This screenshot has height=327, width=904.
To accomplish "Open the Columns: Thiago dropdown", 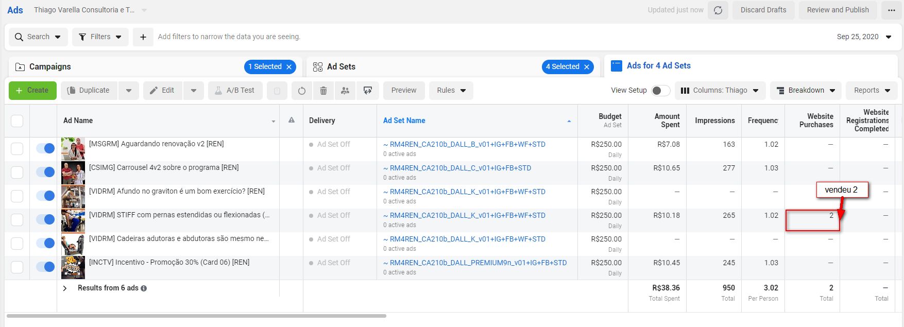I will coord(720,91).
